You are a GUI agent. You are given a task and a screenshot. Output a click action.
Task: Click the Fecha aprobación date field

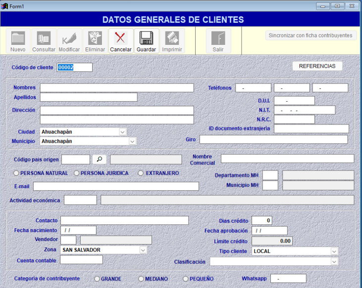[x=270, y=231]
